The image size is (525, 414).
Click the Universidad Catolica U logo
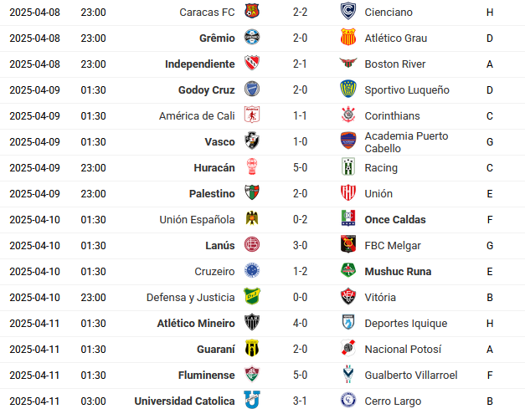[252, 400]
